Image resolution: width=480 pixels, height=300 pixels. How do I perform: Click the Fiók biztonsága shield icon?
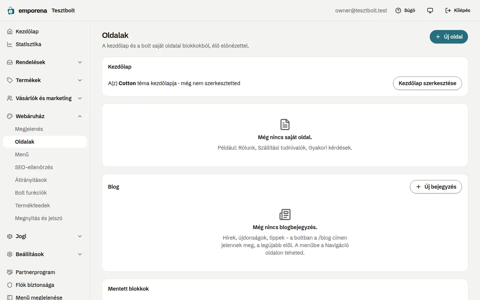(10, 285)
